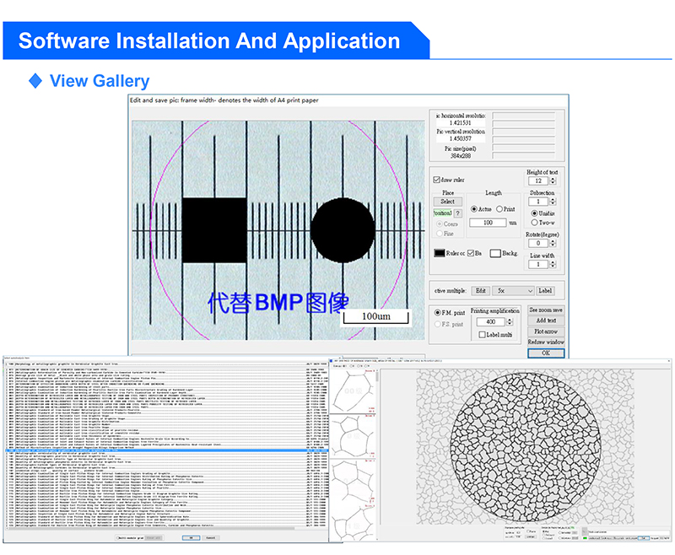Screen dimensions: 675x555
Task: Click the black Ruler color swatch
Action: pyautogui.click(x=439, y=253)
